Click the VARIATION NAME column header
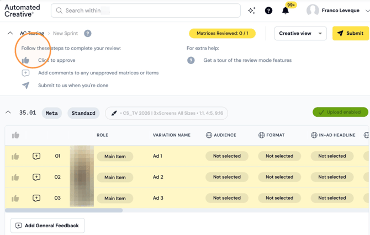The height and width of the screenshot is (235, 370). pos(172,135)
